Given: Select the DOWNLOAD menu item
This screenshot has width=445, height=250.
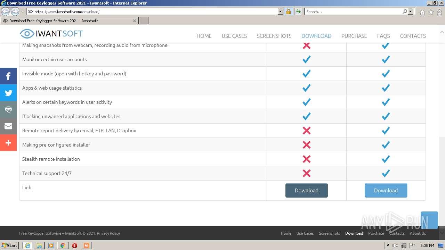Looking at the screenshot, I should click(x=316, y=36).
